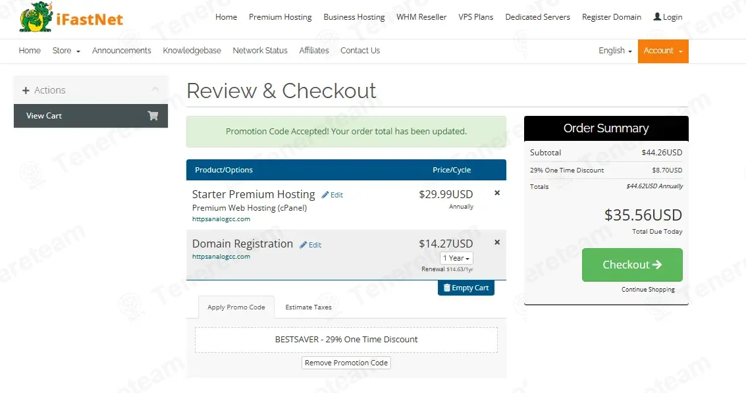Open Register Domain page

[x=612, y=16]
